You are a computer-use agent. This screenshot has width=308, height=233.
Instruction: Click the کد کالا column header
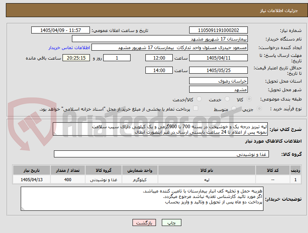pyautogui.click(x=273, y=170)
